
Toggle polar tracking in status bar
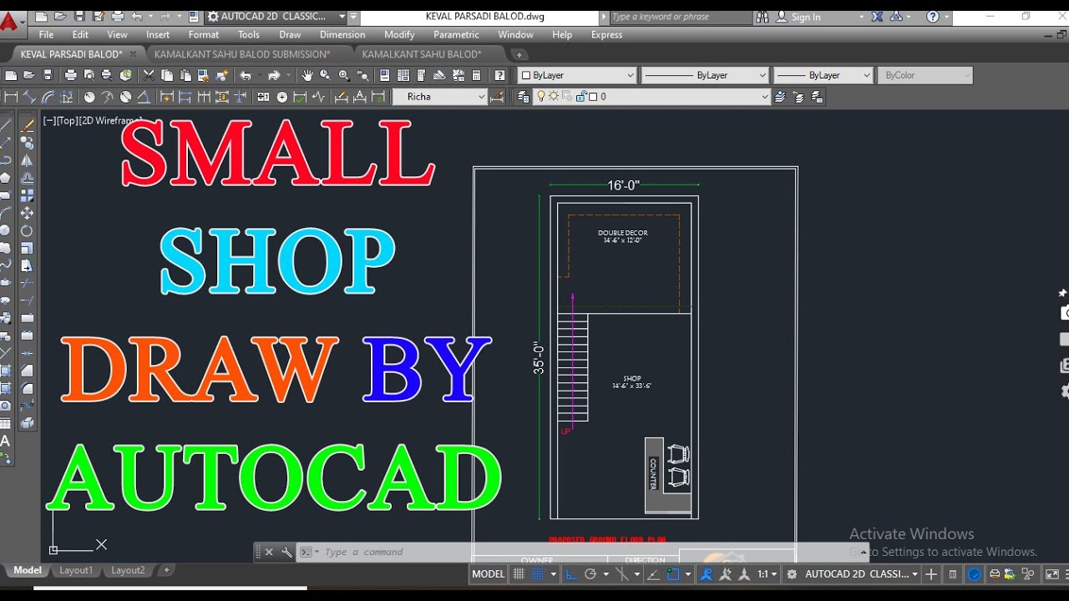coord(590,574)
